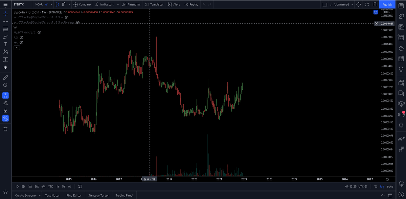Toggle visibility of My:HTF O/H/L/C indicator
Viewport: 406px width, 199px height.
[39, 32]
